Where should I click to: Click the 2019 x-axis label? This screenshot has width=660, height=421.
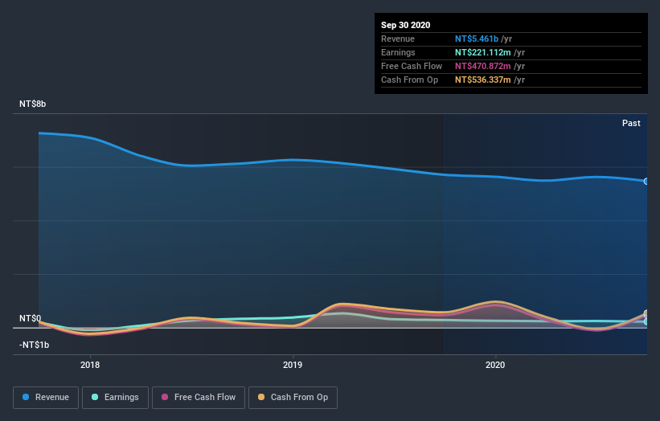(293, 365)
